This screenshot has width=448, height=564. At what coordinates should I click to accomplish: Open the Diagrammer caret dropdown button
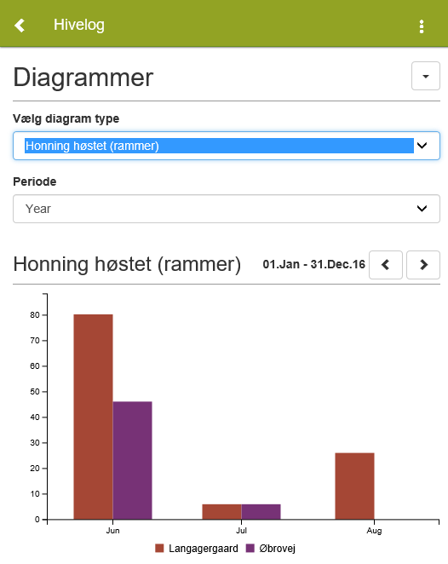tap(426, 76)
